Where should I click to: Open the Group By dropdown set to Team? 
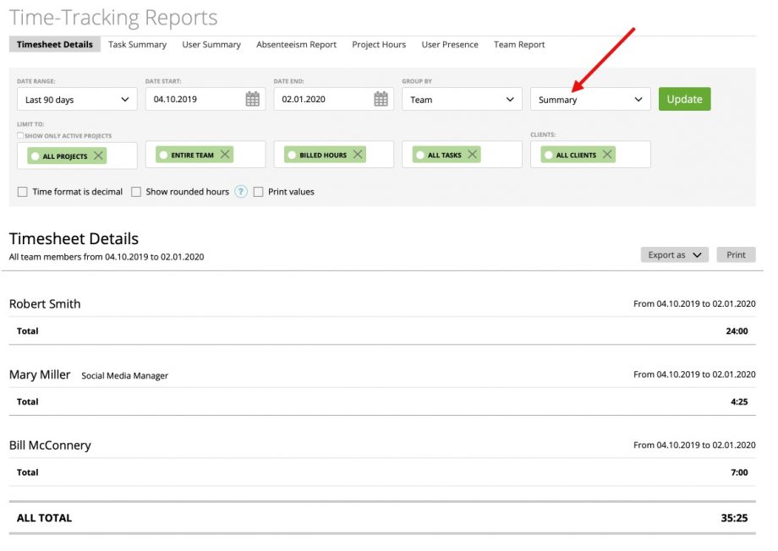pyautogui.click(x=461, y=99)
